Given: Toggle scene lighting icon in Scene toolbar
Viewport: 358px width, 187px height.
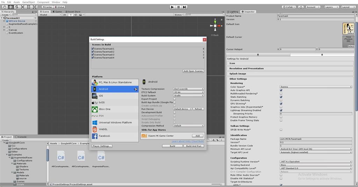Looking at the screenshot, I should point(71,15).
